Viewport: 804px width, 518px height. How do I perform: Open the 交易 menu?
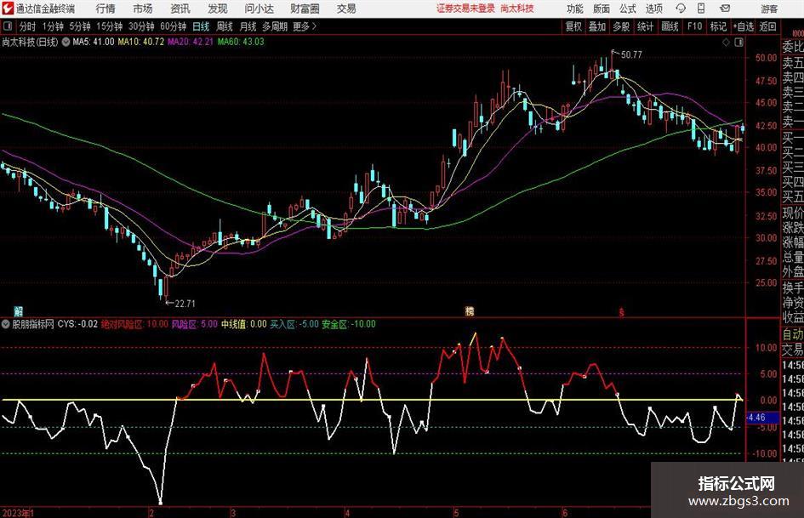346,9
